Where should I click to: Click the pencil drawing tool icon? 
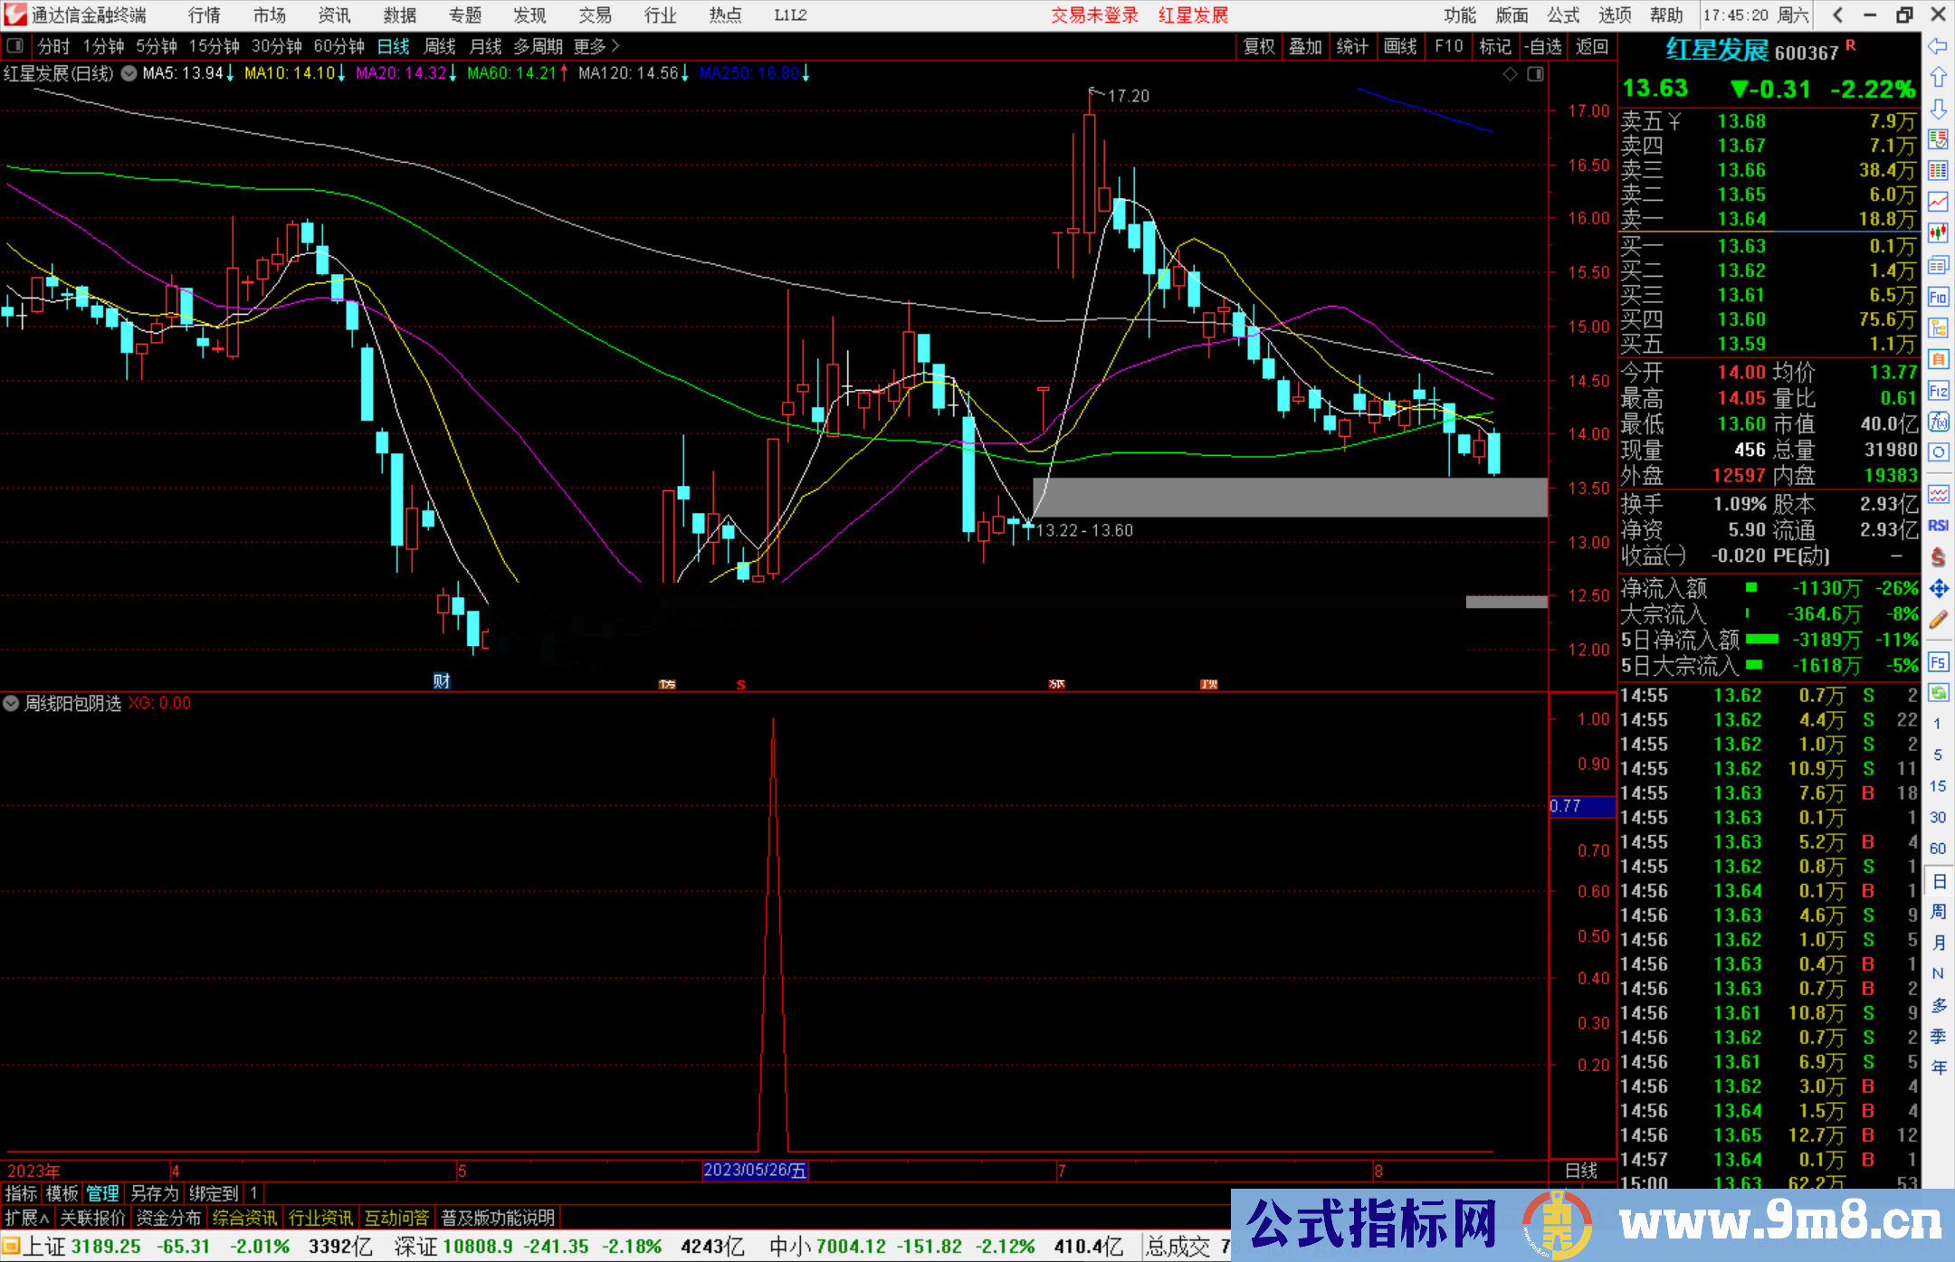1938,621
